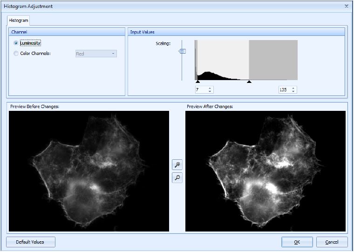Select the Color Channels radio button
The width and height of the screenshot is (354, 252).
pyautogui.click(x=16, y=54)
